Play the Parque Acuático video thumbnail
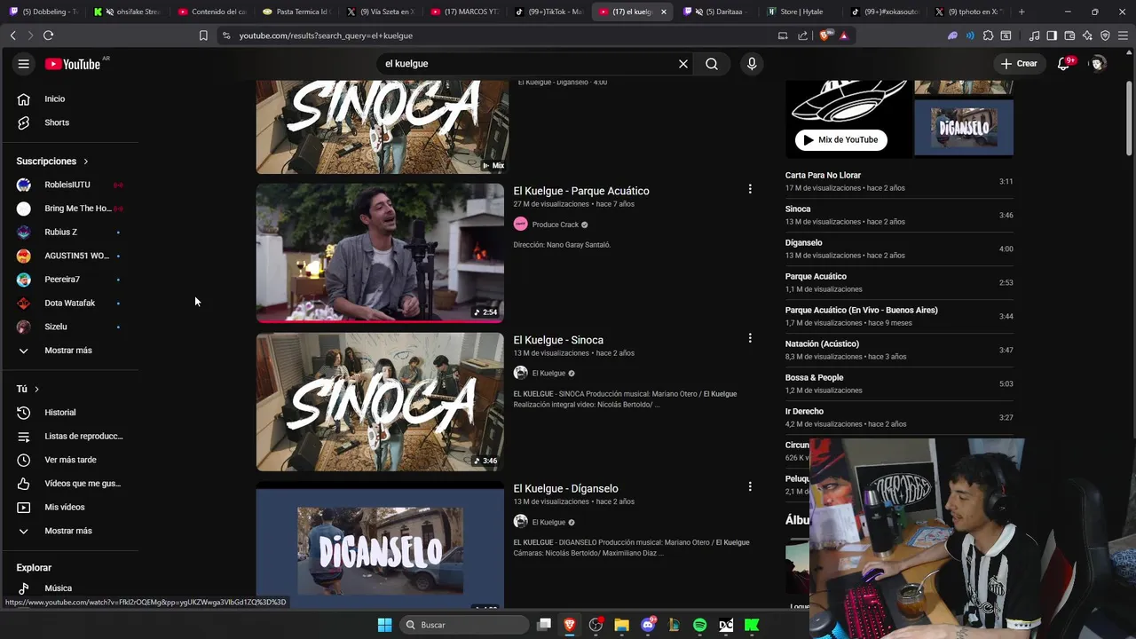Image resolution: width=1136 pixels, height=639 pixels. (x=380, y=253)
